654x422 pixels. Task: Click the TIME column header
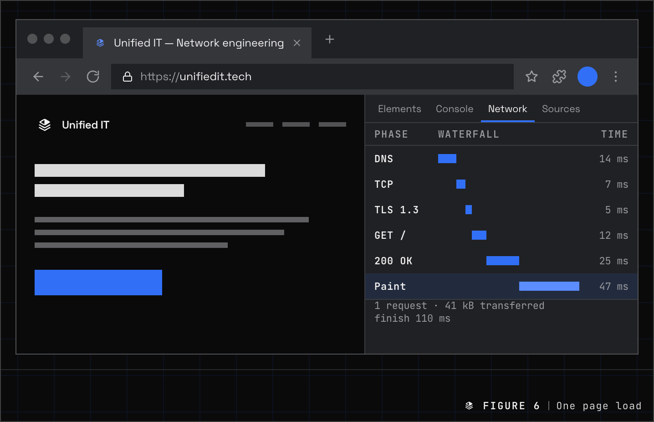(614, 134)
